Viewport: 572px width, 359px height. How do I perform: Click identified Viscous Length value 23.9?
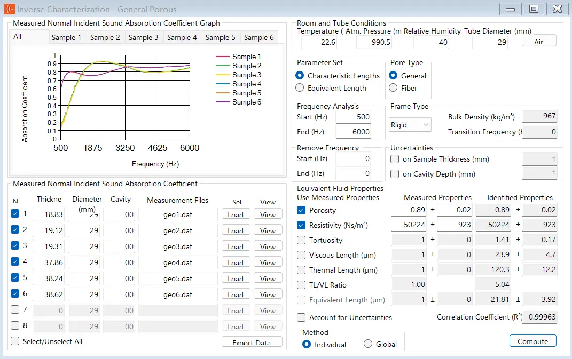pyautogui.click(x=493, y=255)
